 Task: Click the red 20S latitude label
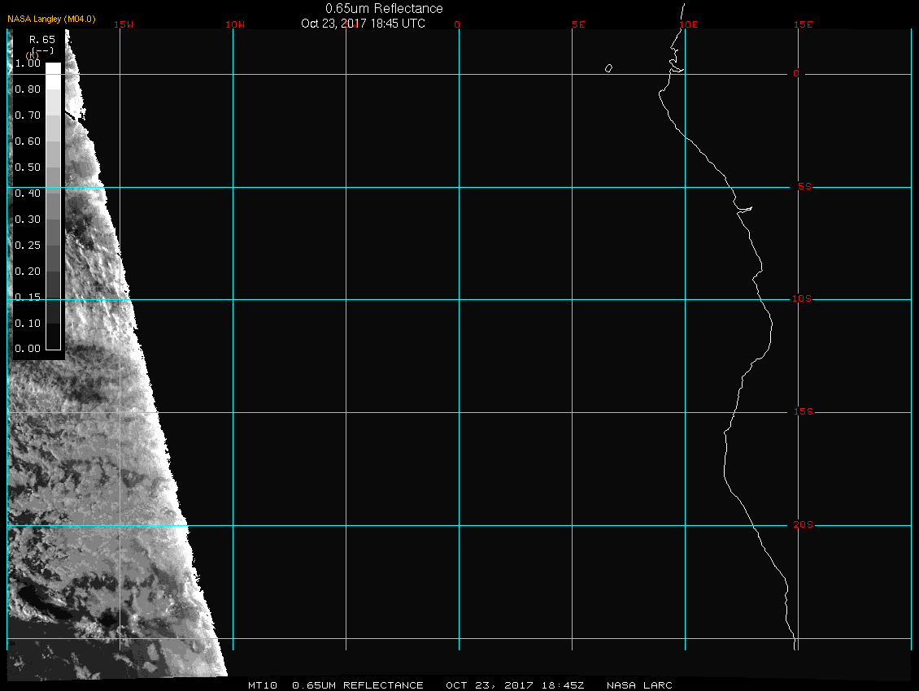point(802,525)
